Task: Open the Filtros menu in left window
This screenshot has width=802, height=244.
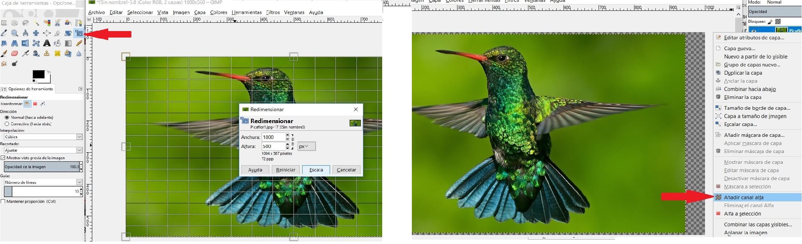Action: (273, 12)
